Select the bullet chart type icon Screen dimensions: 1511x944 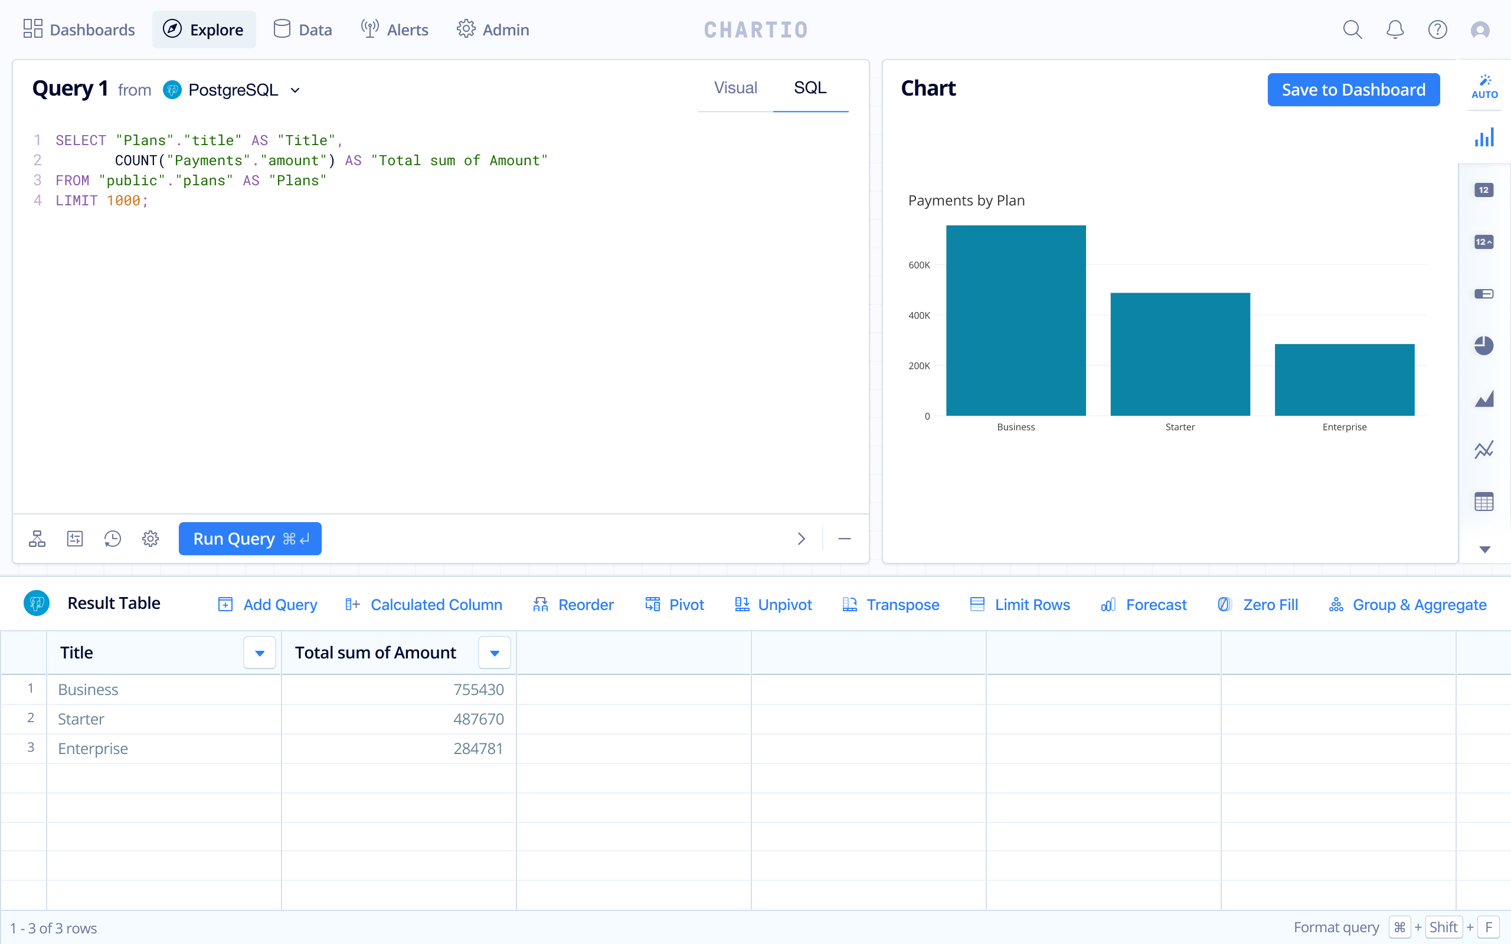pyautogui.click(x=1483, y=293)
